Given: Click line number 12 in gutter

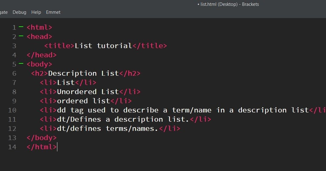Looking at the screenshot, I should point(12,128).
